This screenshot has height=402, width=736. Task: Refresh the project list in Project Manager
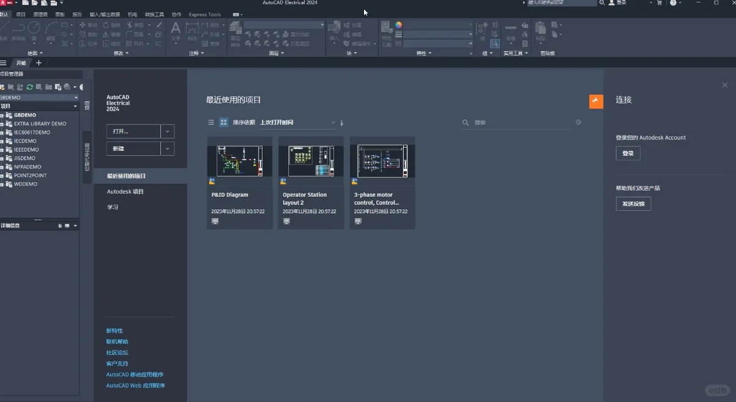point(30,87)
